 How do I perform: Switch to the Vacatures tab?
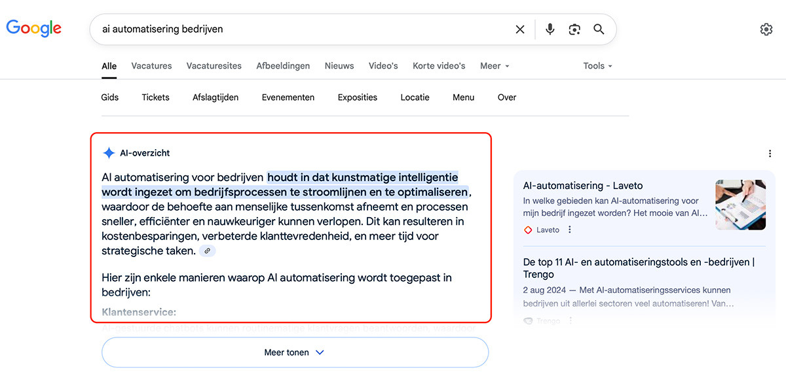[151, 66]
